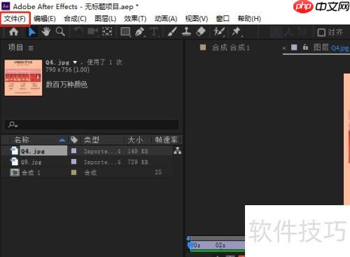Select the Type text tool

pyautogui.click(x=154, y=32)
